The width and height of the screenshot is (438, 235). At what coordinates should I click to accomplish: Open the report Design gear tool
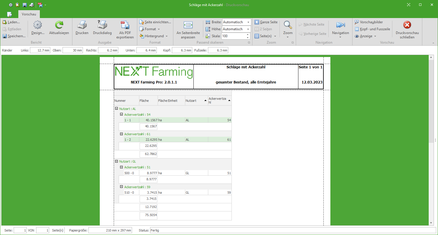(38, 25)
